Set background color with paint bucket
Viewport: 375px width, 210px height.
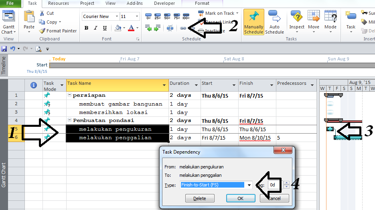118,28
